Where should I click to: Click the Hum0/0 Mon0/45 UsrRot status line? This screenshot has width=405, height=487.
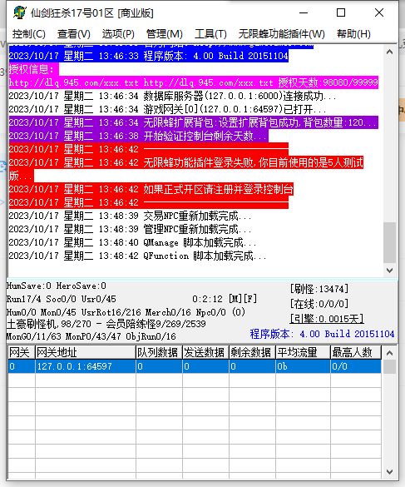click(126, 312)
